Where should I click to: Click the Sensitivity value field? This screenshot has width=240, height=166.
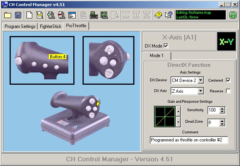point(214,110)
